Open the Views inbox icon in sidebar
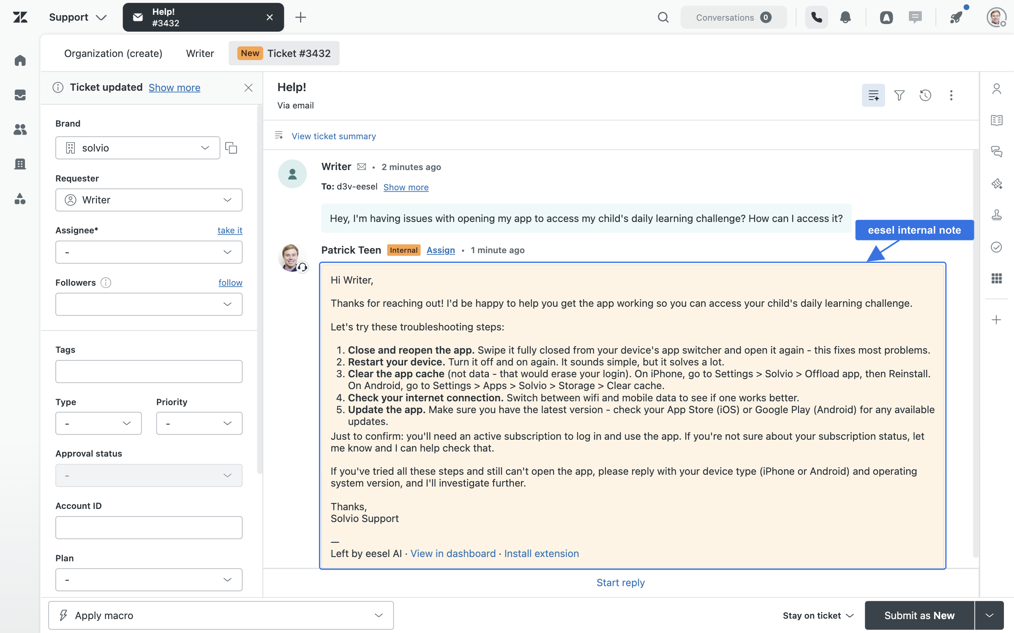This screenshot has height=633, width=1014. [x=20, y=95]
